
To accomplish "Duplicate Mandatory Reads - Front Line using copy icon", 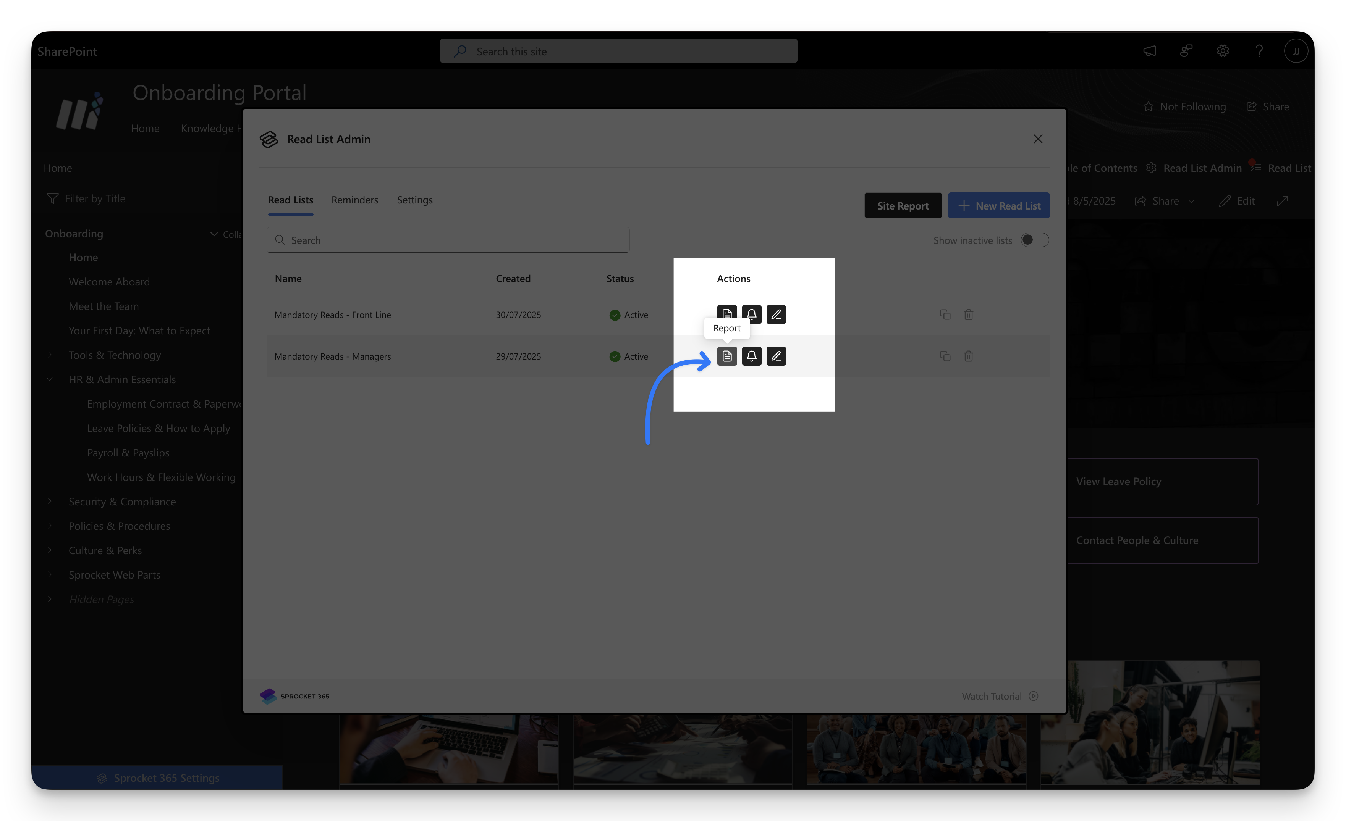I will click(946, 315).
